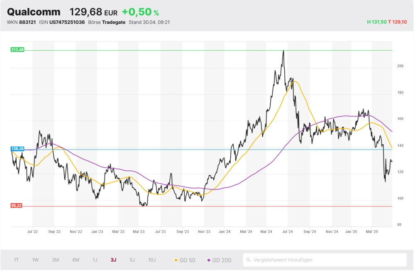Click the ISIN number US7475251036

click(x=67, y=22)
